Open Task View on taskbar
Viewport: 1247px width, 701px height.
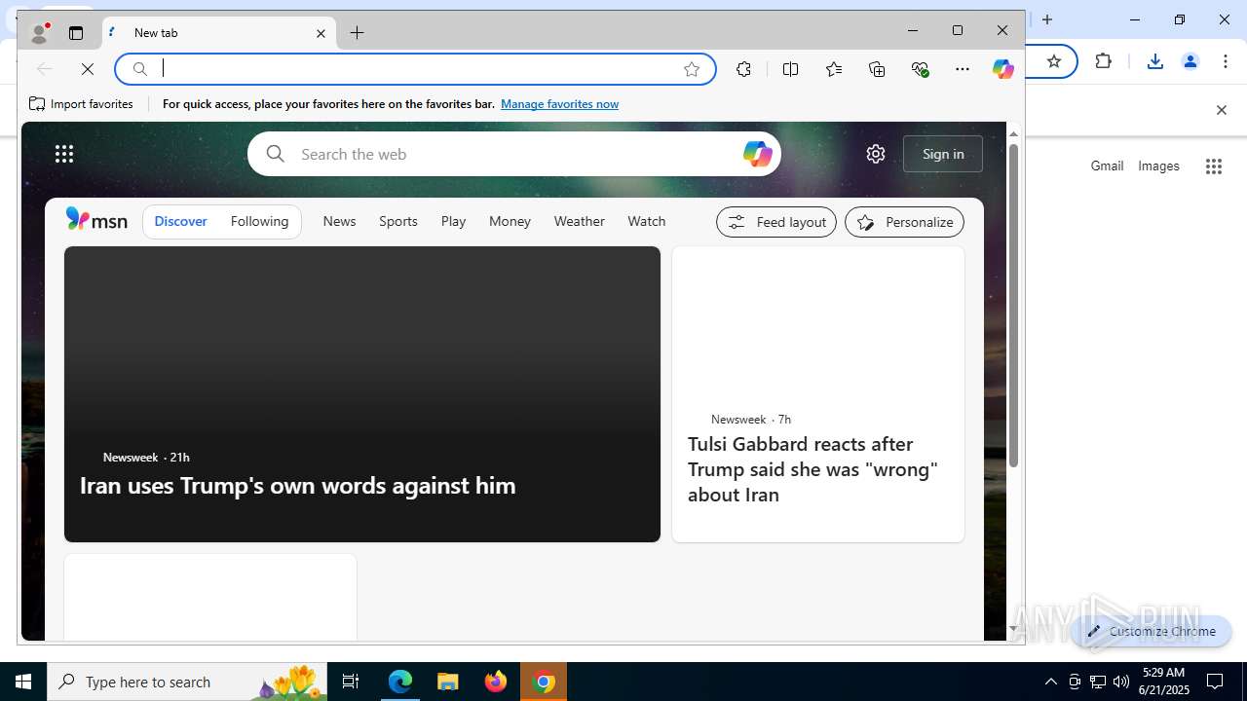(x=351, y=682)
